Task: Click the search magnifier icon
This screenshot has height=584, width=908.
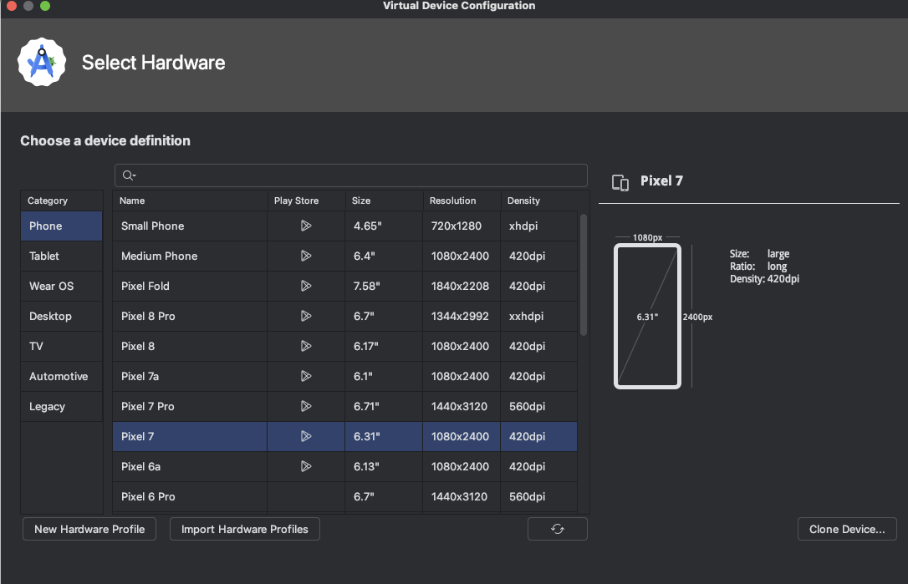Action: (x=129, y=175)
